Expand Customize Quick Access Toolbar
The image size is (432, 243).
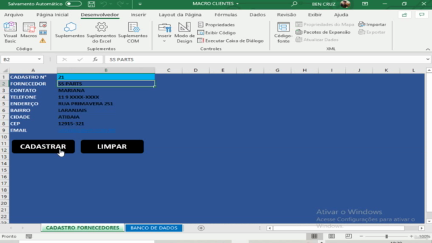pyautogui.click(x=140, y=4)
